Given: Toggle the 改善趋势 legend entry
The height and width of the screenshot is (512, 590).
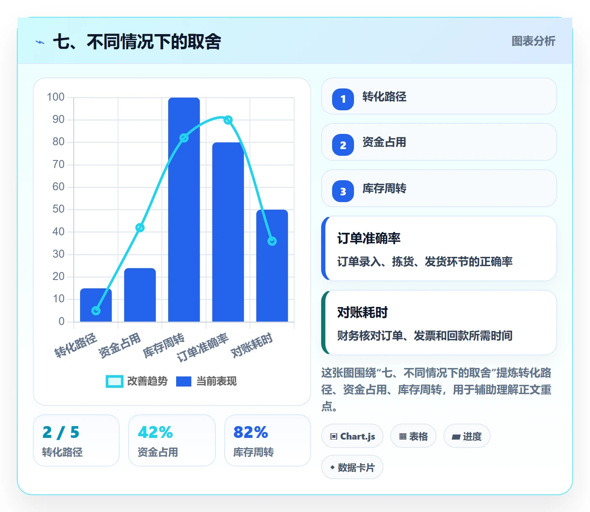Looking at the screenshot, I should (x=137, y=381).
